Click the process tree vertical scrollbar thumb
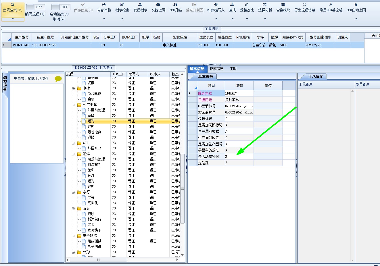The height and width of the screenshot is (266, 380). 182,188
